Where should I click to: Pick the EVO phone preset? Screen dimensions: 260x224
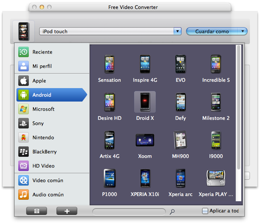pyautogui.click(x=180, y=69)
